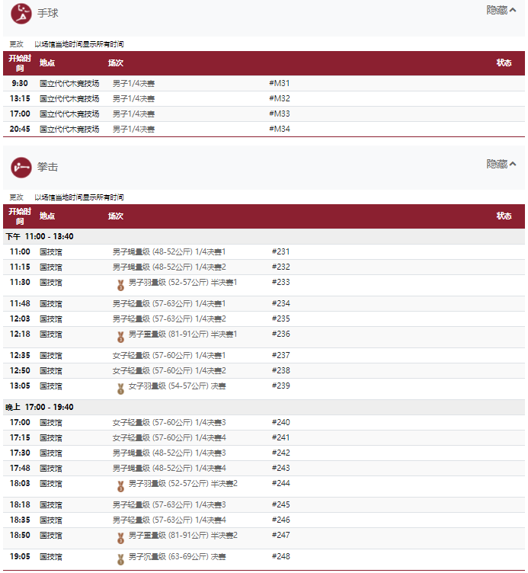Click the handball (手球) sport icon
The height and width of the screenshot is (573, 528).
[x=21, y=14]
